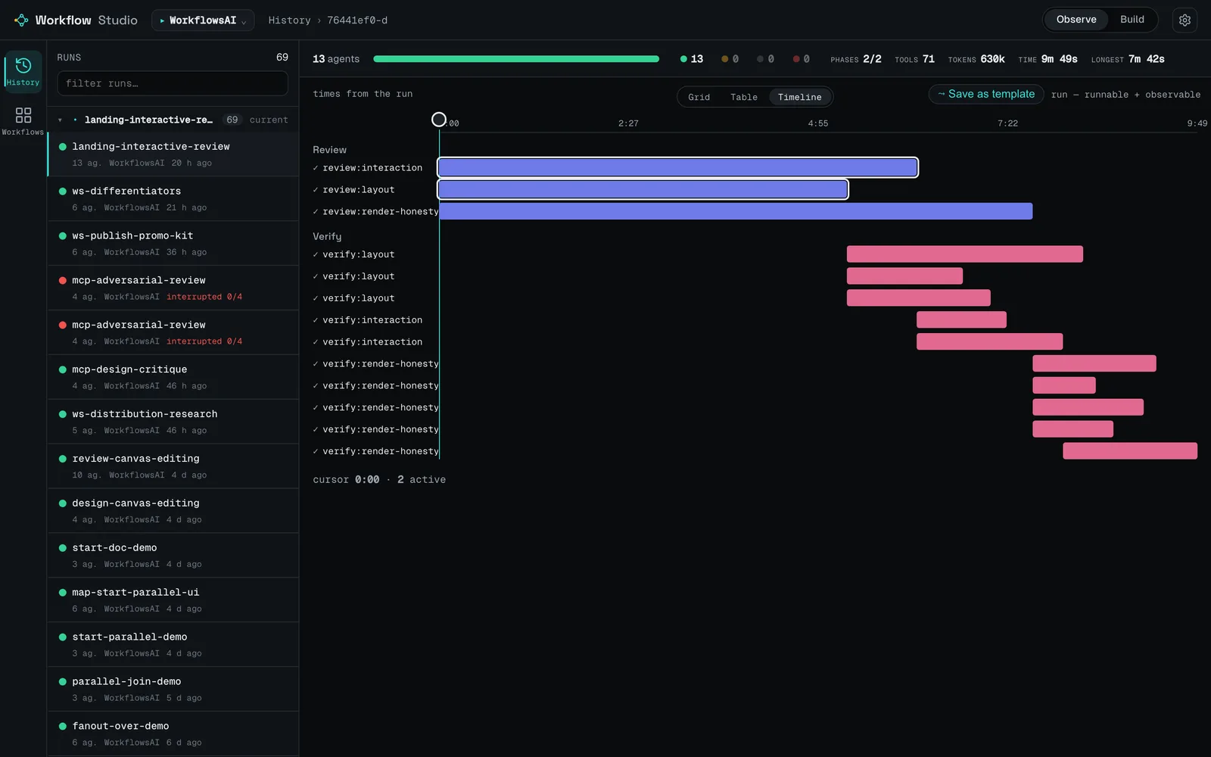Click the filter runs input field

tap(173, 83)
